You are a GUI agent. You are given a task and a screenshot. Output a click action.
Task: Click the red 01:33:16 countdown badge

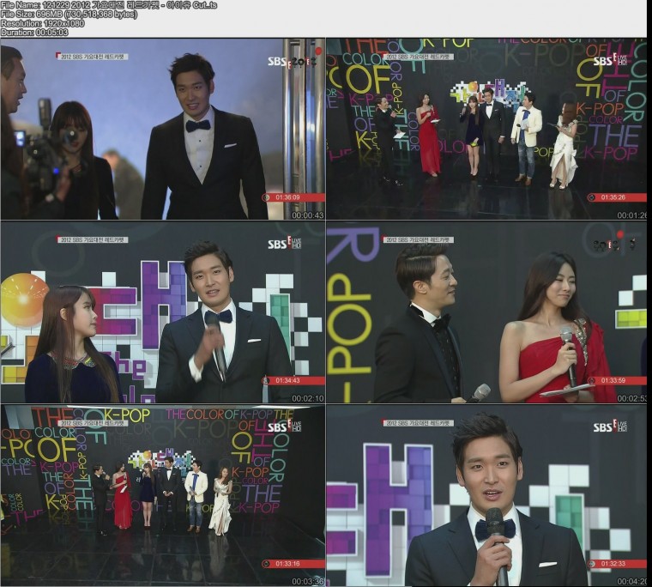(293, 564)
